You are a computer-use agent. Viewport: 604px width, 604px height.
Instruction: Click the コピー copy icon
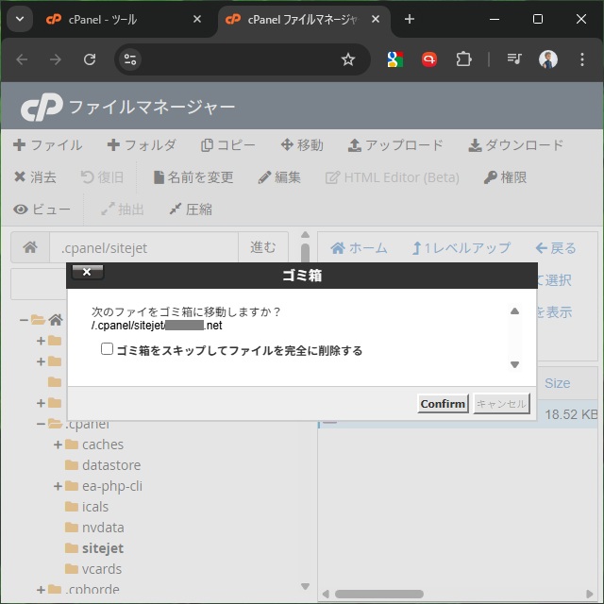pos(207,145)
